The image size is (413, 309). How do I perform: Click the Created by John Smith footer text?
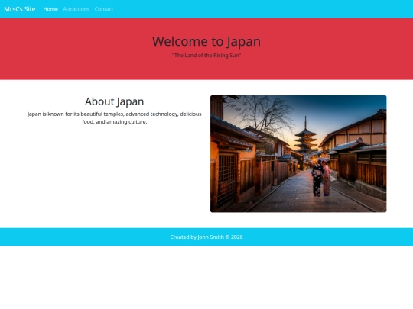tap(206, 237)
